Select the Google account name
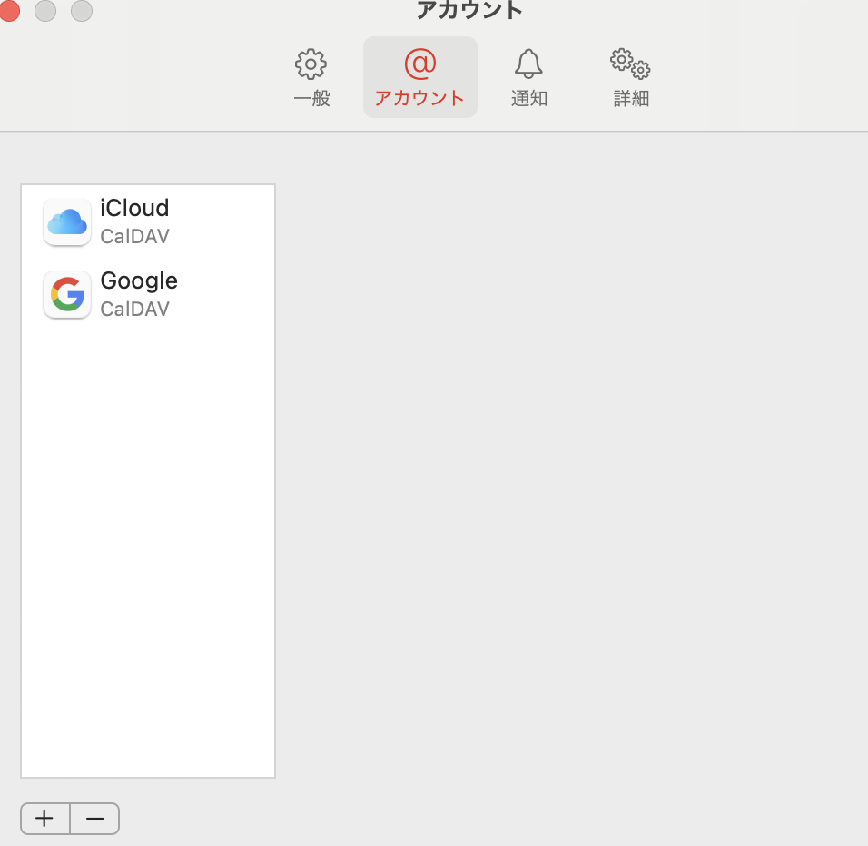 click(x=139, y=281)
